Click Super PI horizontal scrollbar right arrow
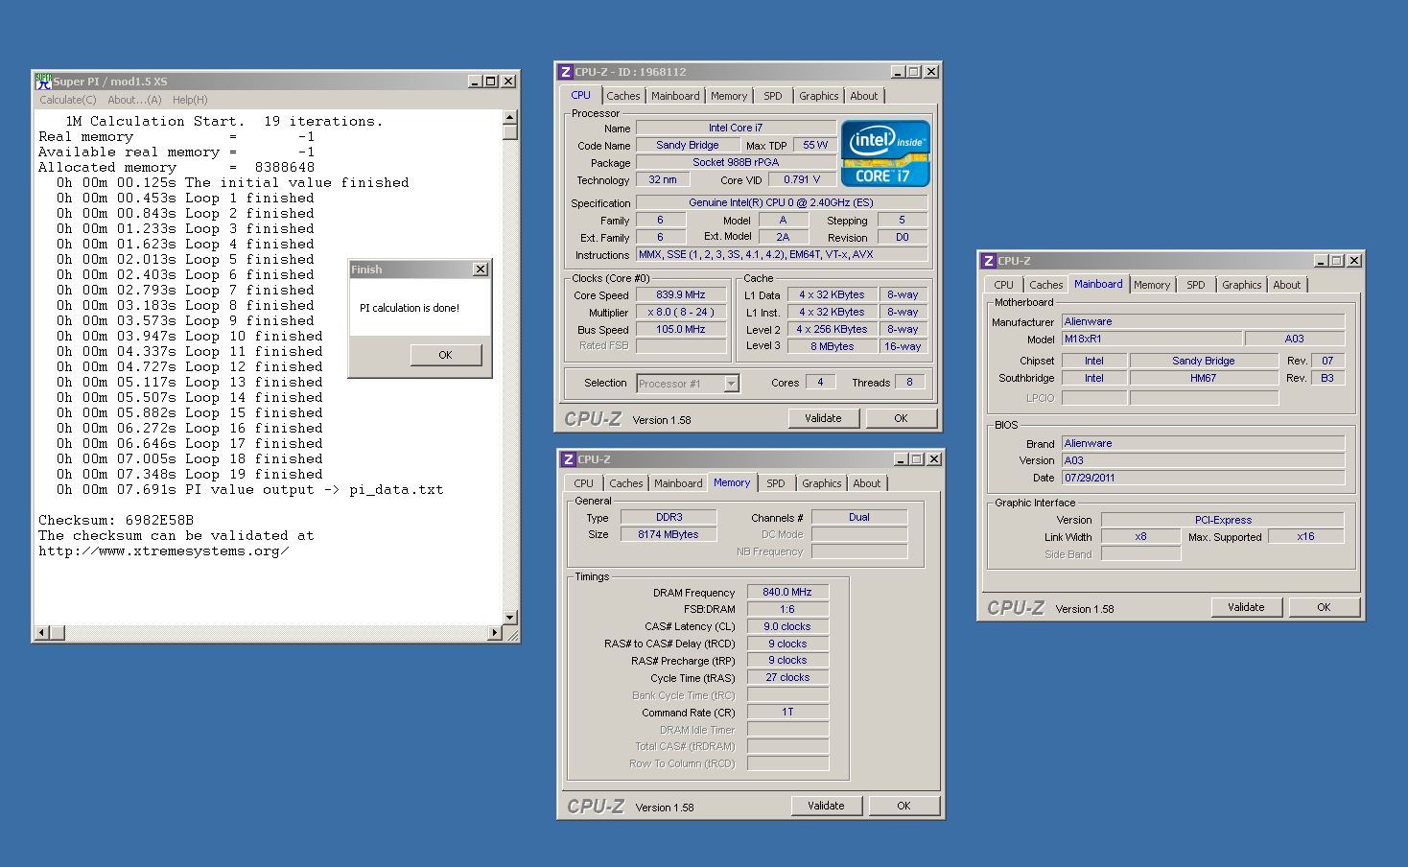 tap(495, 633)
